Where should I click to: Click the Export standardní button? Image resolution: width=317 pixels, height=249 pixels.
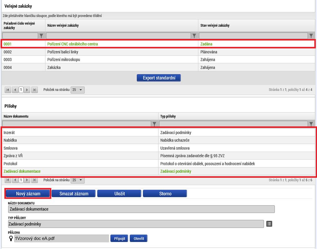pyautogui.click(x=159, y=78)
